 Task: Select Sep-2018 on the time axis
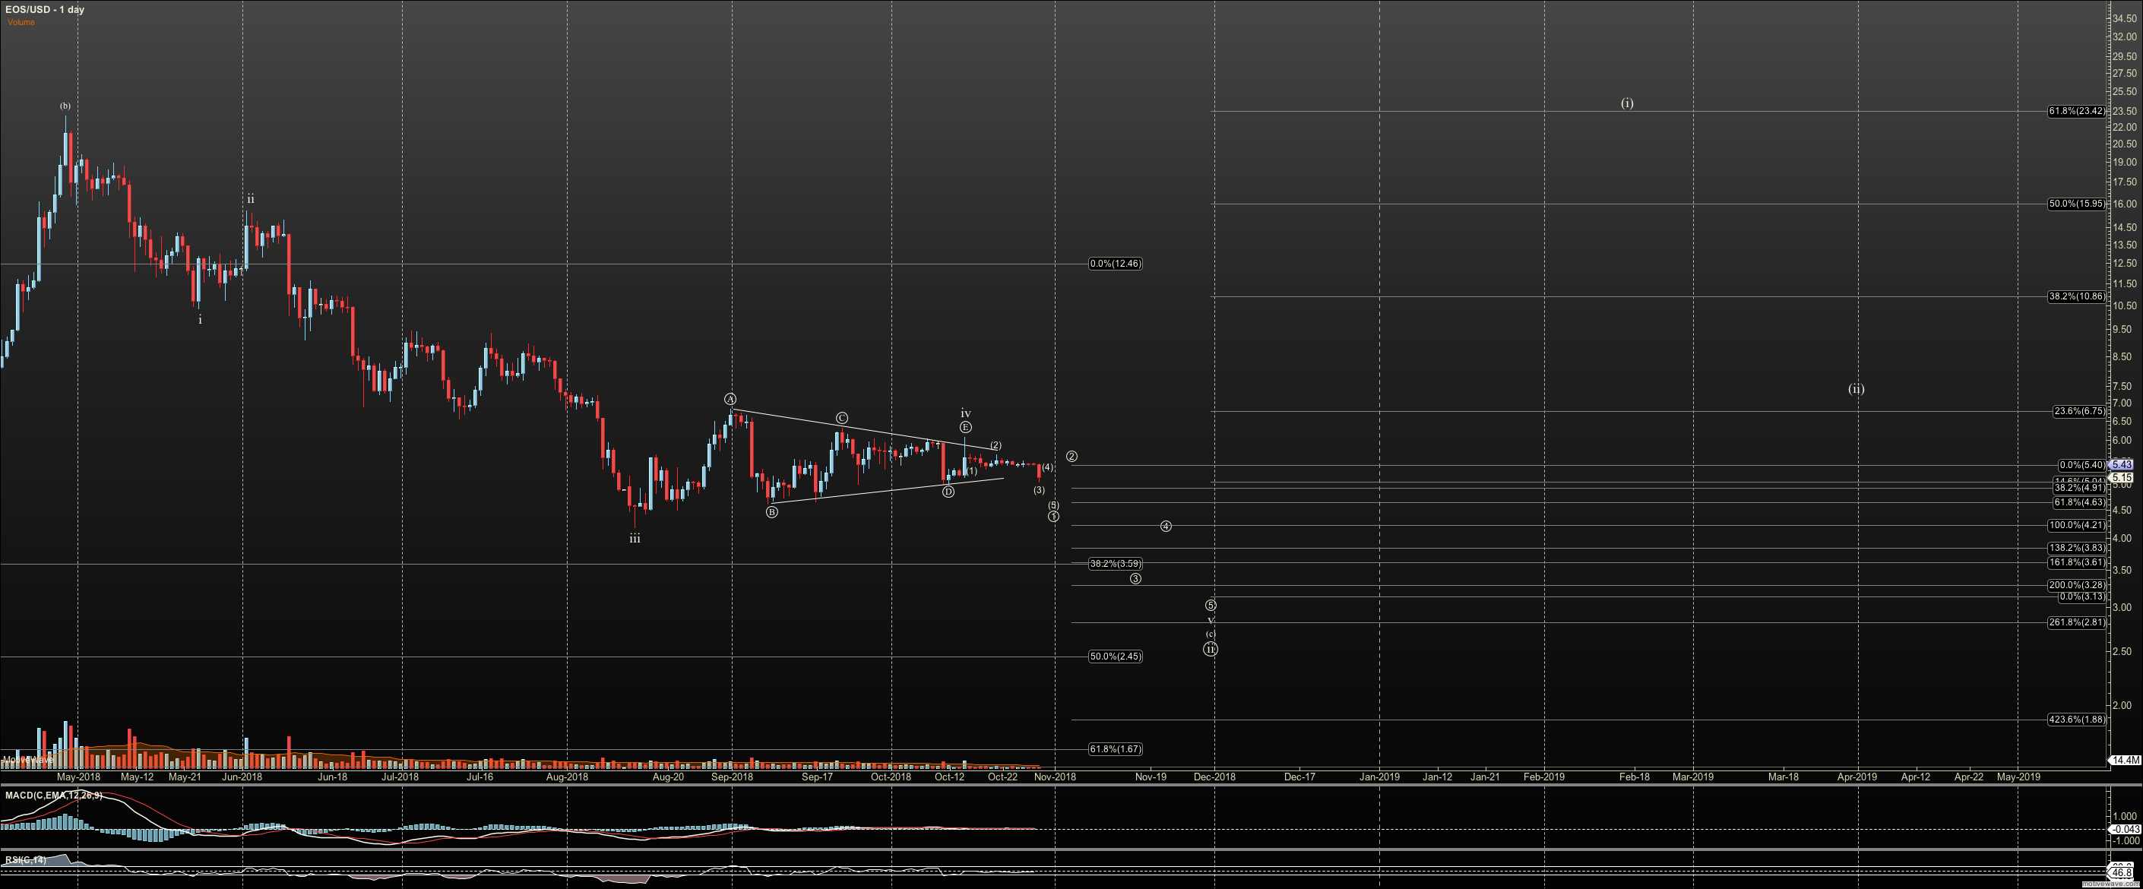[732, 777]
